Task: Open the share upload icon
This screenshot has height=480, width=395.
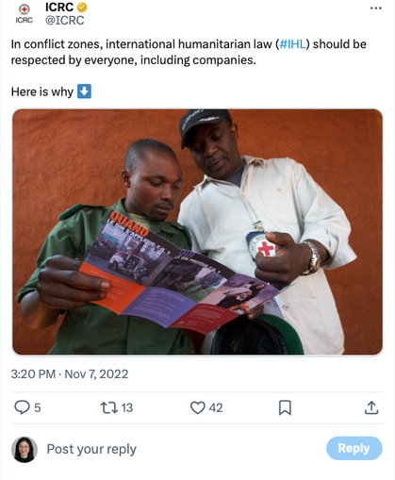Action: 371,407
